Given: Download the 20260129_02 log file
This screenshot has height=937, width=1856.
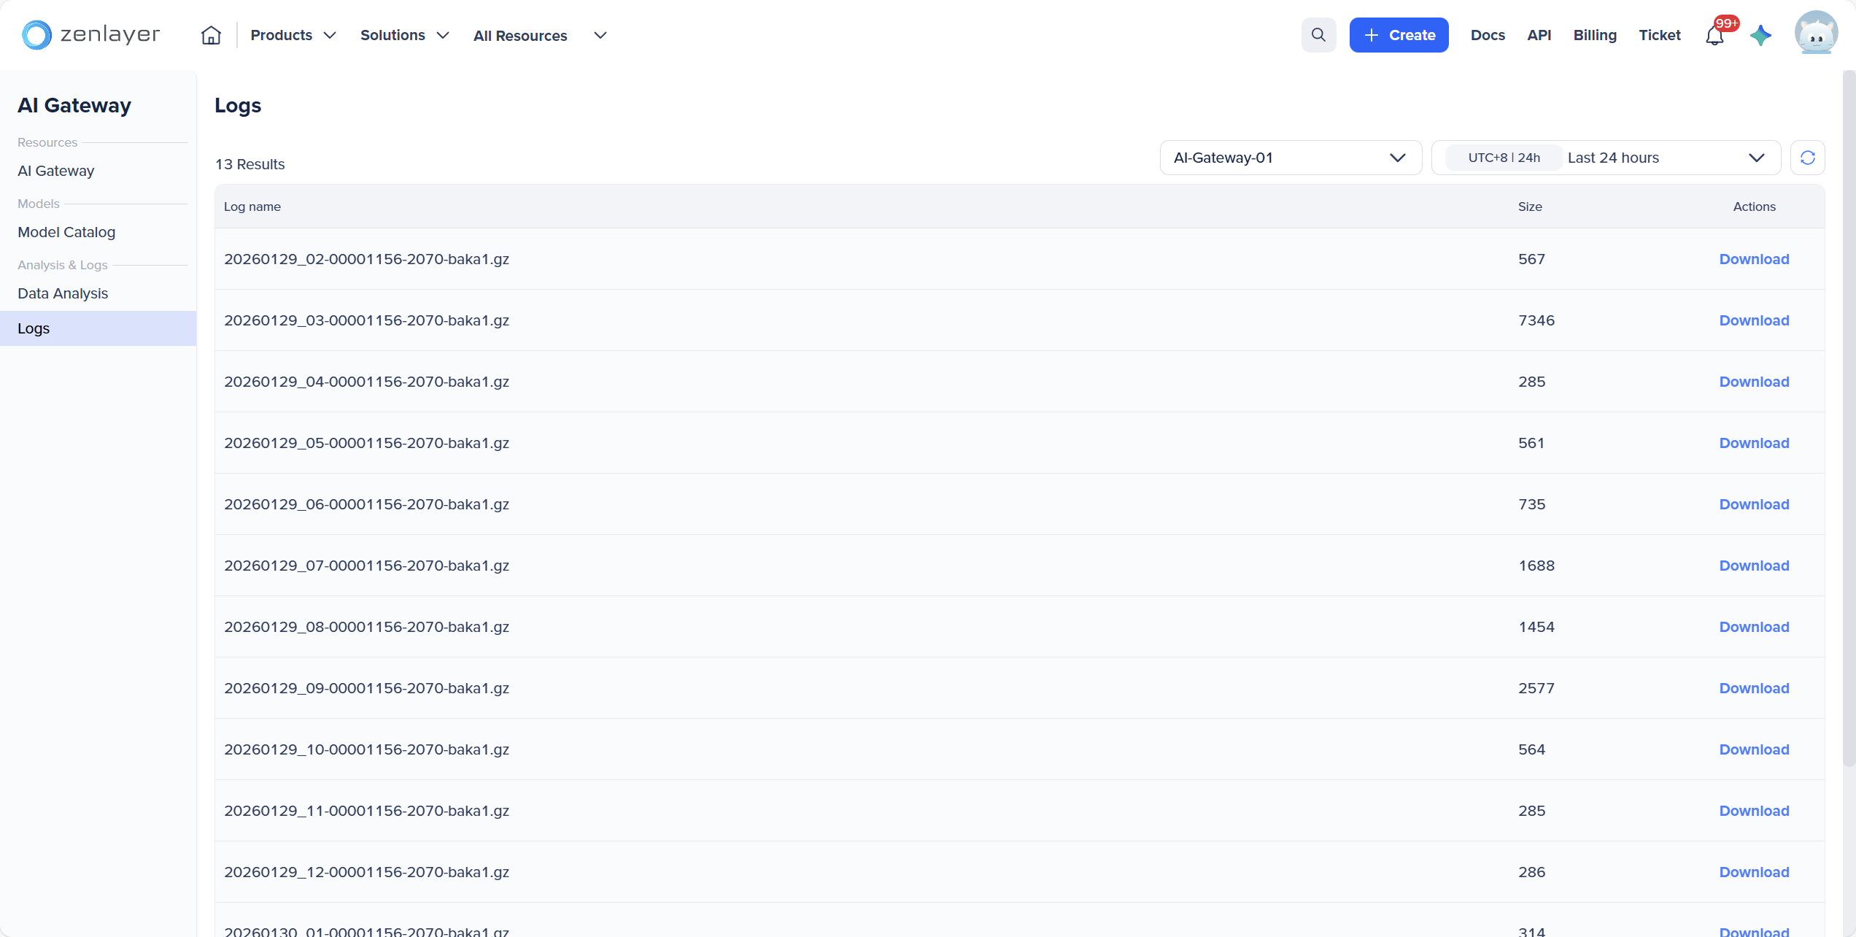Looking at the screenshot, I should (1754, 259).
